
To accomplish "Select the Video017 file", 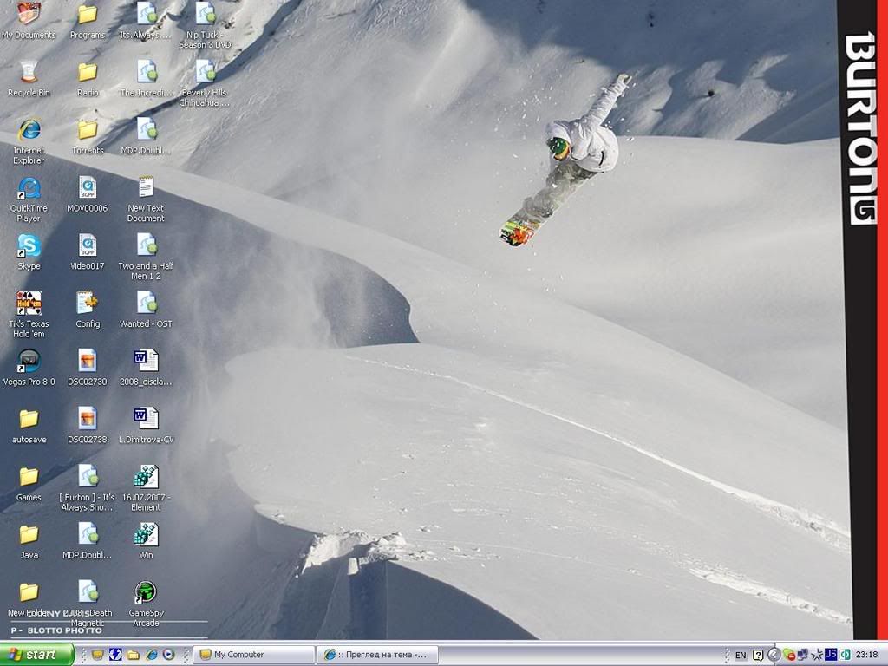I will [88, 252].
